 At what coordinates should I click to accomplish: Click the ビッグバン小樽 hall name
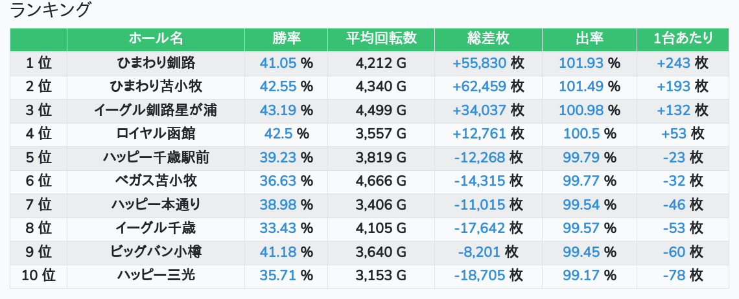click(156, 252)
